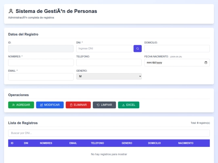Select the TELEFONO input box
The width and height of the screenshot is (218, 163).
[109, 62]
